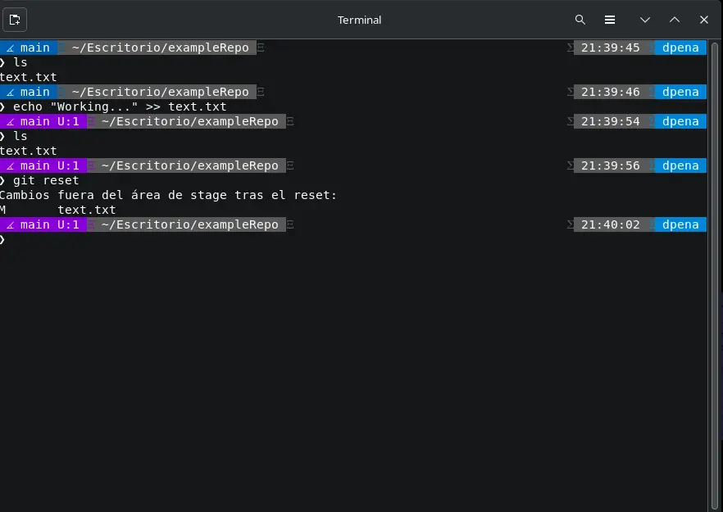Click the Terminal title in the header
Image resolution: width=723 pixels, height=512 pixels.
pyautogui.click(x=359, y=19)
